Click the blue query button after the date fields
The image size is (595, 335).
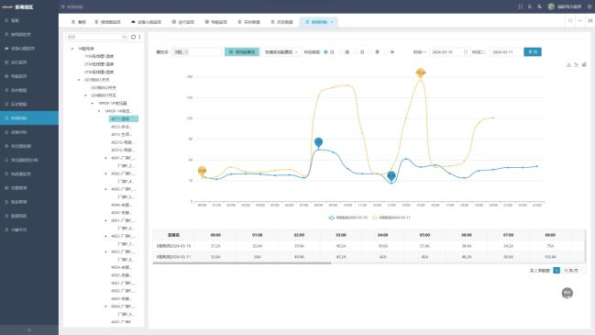coord(533,51)
